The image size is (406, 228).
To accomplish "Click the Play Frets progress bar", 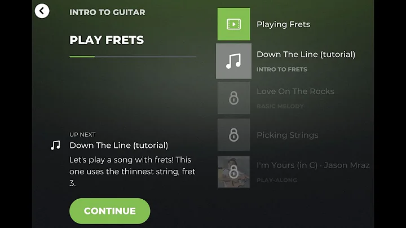I will click(x=133, y=56).
